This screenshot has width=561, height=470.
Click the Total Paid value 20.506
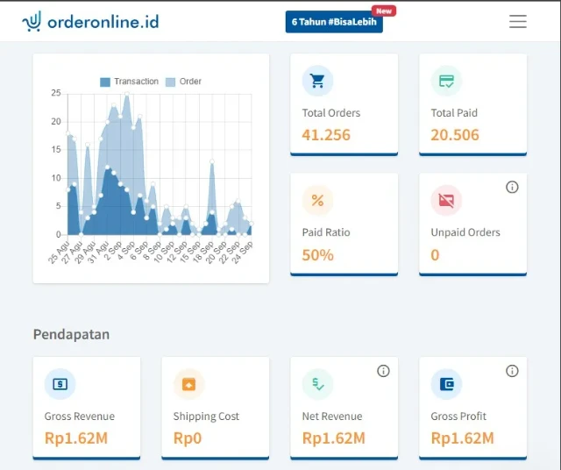coord(455,135)
